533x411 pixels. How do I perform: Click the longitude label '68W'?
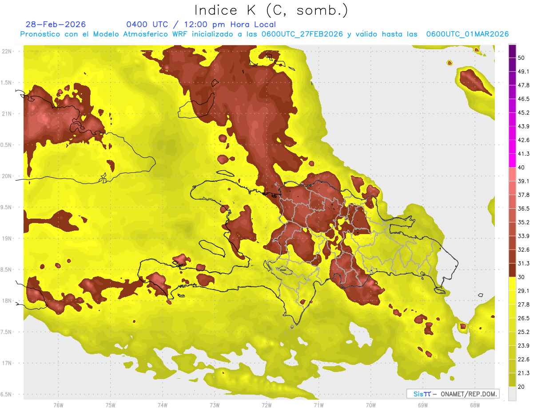(x=474, y=405)
